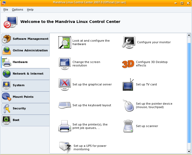Click the scrollbar up arrow
Screen dimensions: 192x155
click(189, 35)
